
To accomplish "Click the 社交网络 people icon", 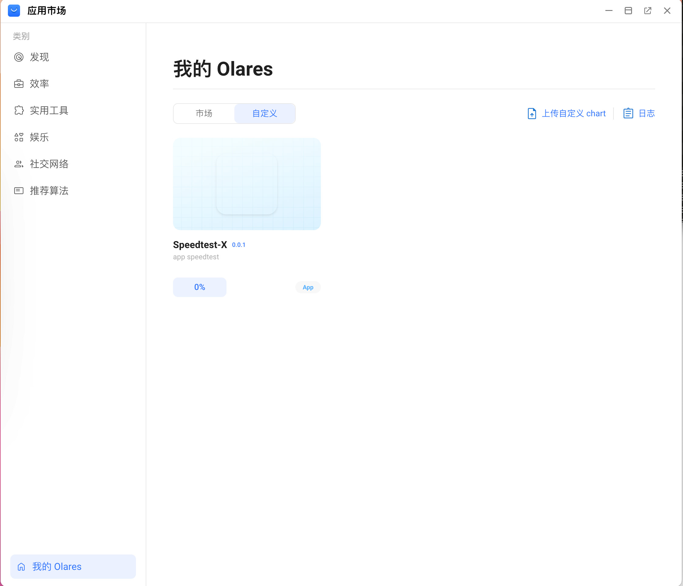I will point(19,164).
